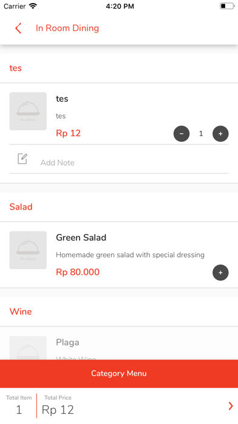This screenshot has width=238, height=424.
Task: Tap the Wine category header
Action: click(x=21, y=311)
